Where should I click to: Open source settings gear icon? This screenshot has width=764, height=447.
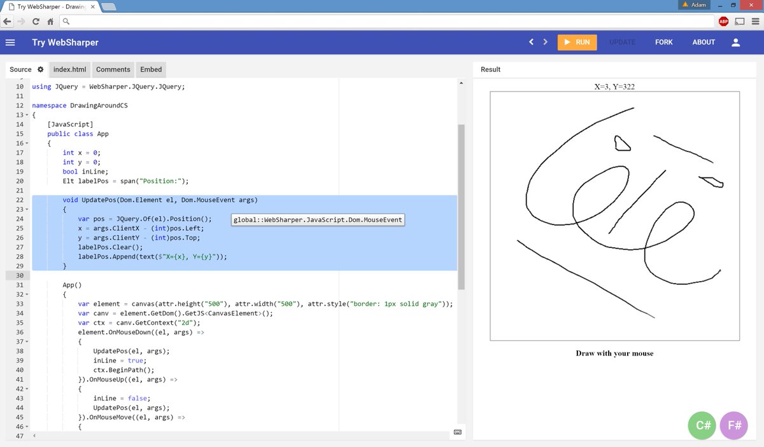pos(40,69)
